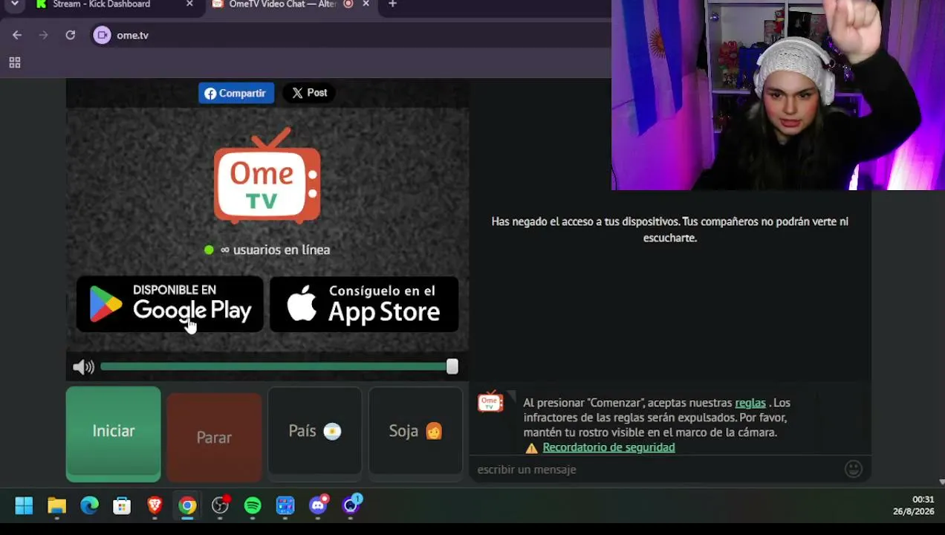Open the purple app with notification badge

click(351, 506)
